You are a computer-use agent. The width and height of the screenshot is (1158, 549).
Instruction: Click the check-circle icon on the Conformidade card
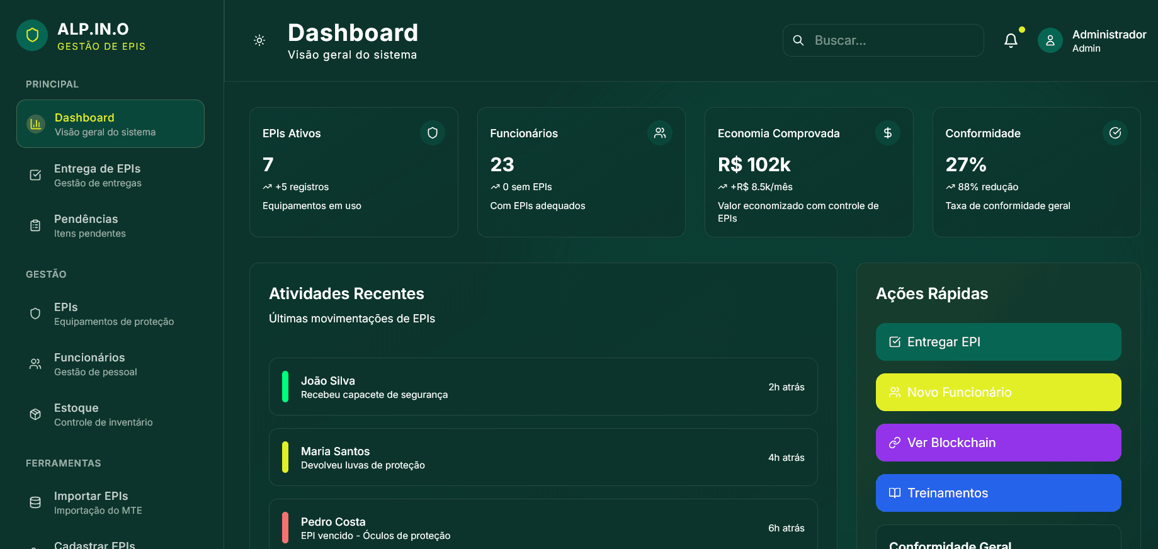pyautogui.click(x=1115, y=133)
